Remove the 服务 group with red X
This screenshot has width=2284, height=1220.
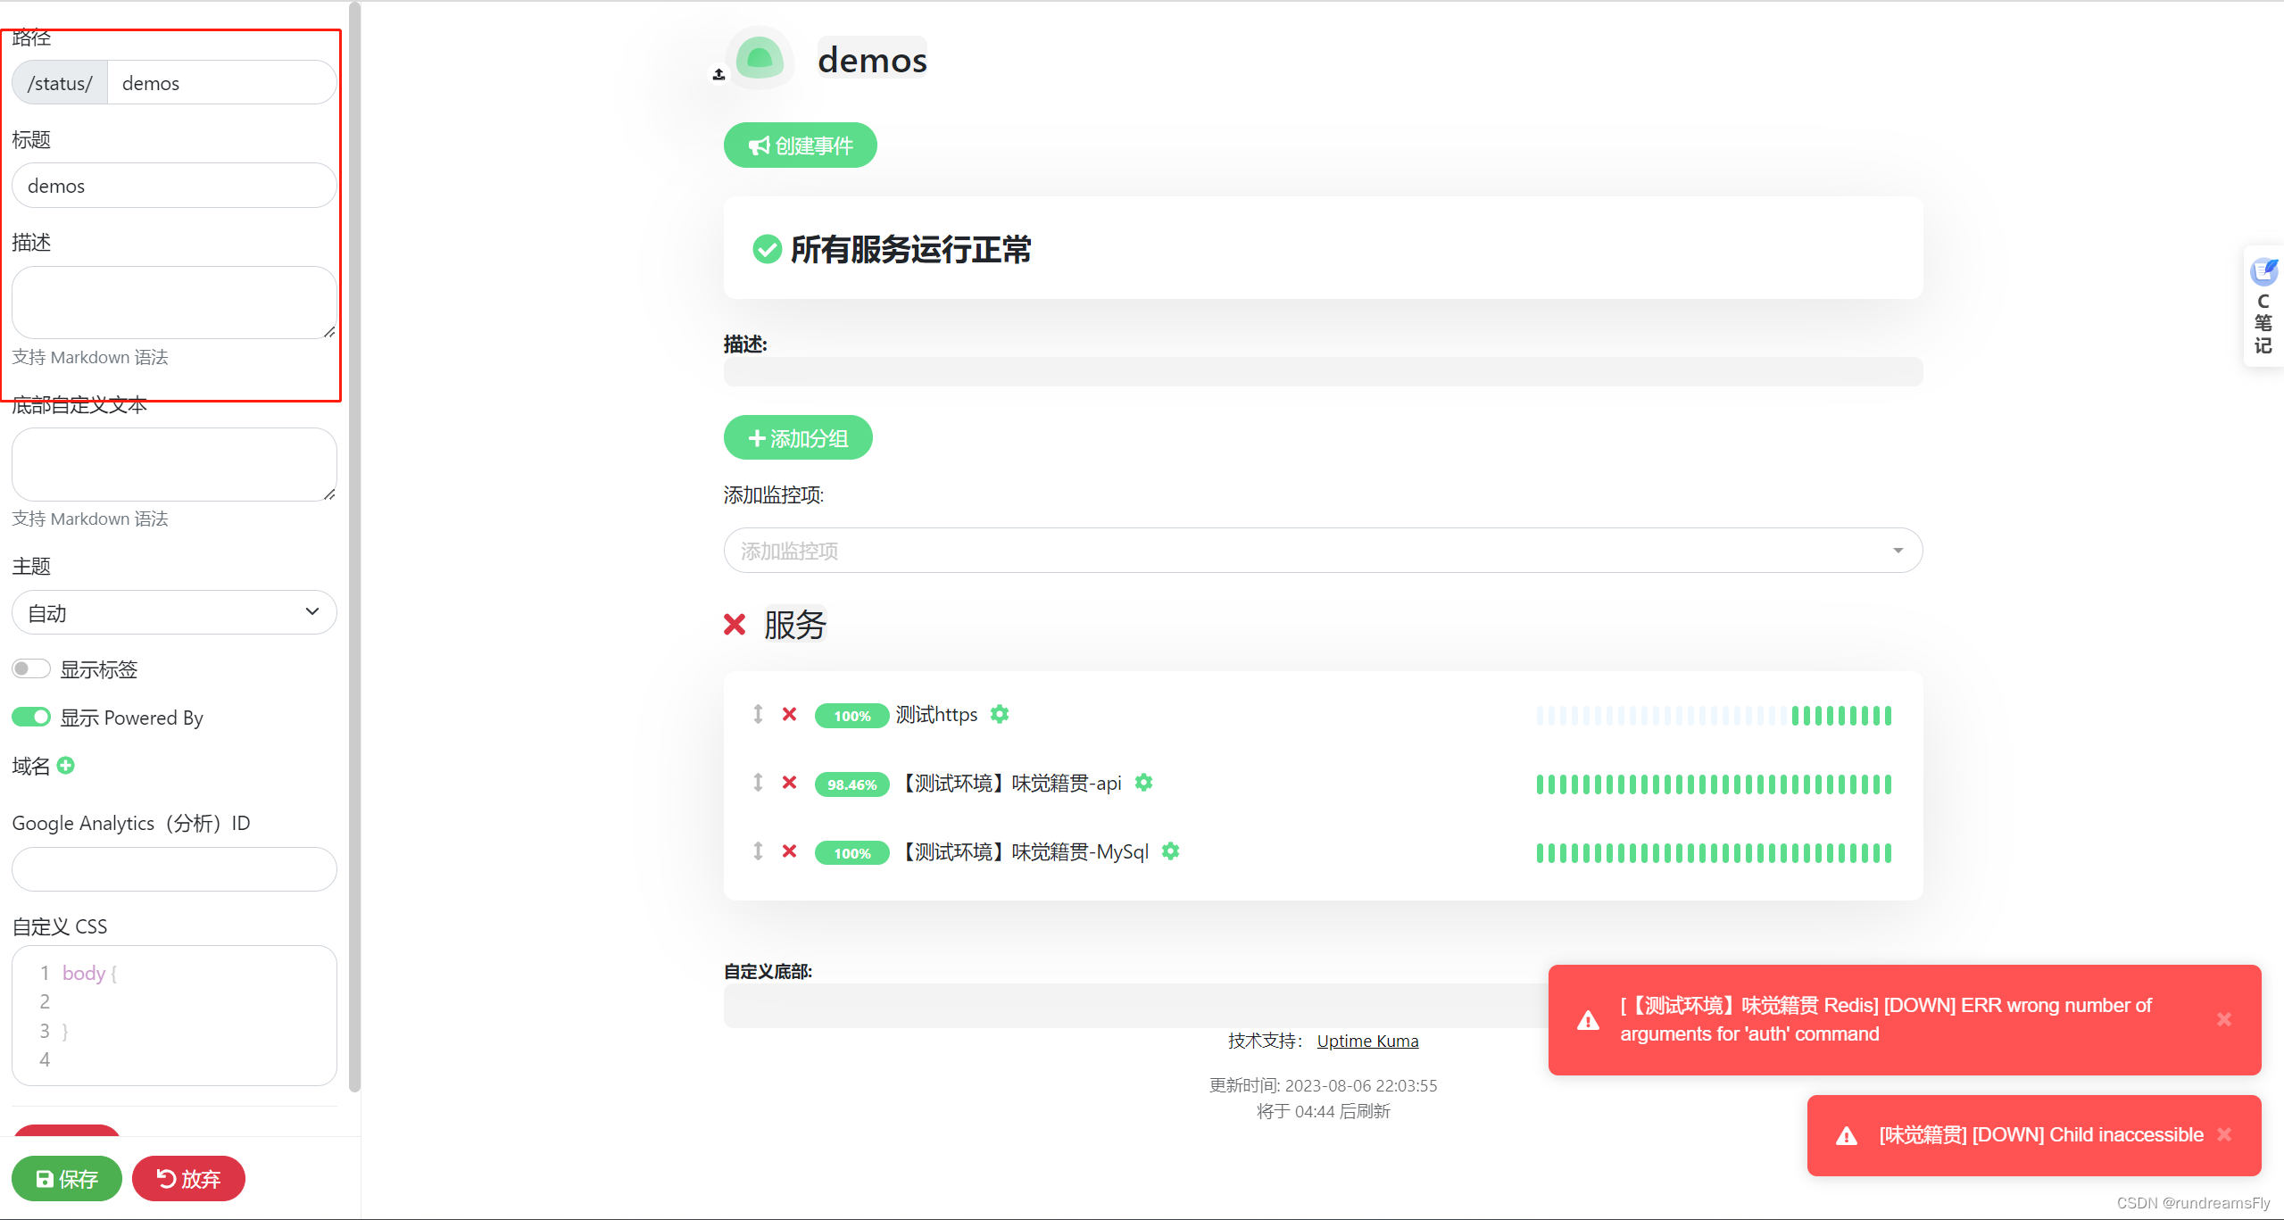coord(735,625)
